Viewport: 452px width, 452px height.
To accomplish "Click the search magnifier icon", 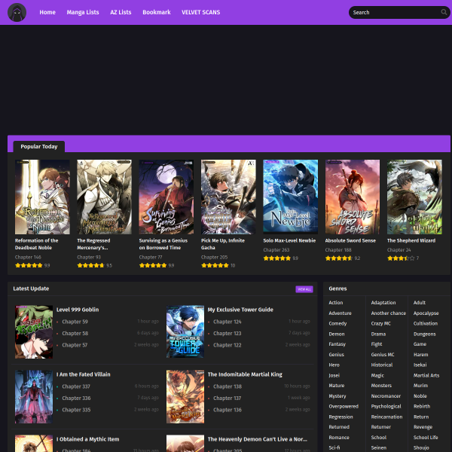I will pyautogui.click(x=444, y=12).
